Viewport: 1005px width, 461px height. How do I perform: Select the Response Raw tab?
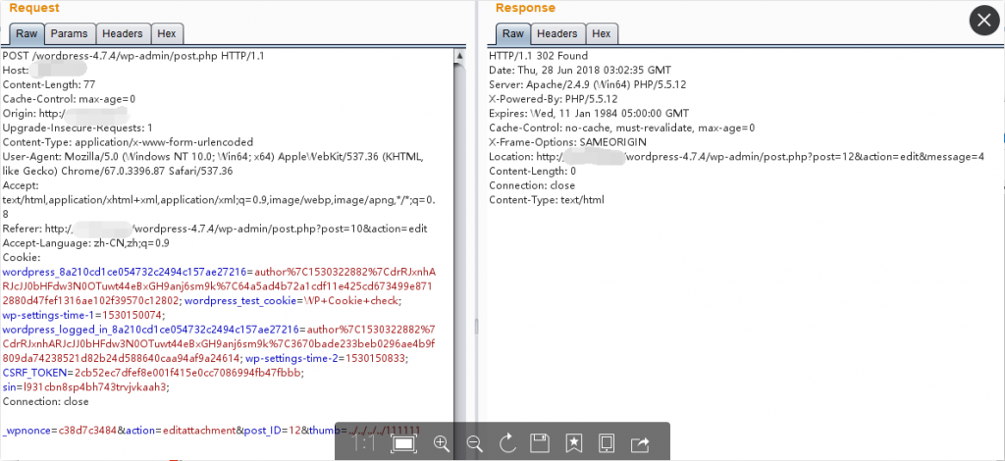point(512,33)
